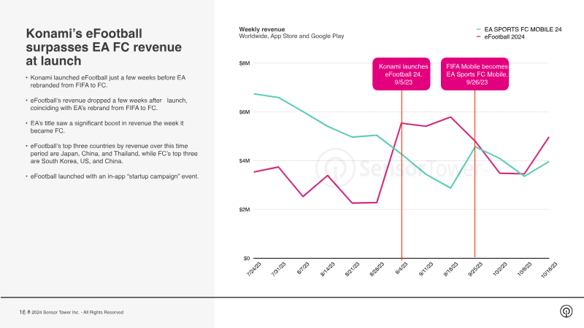Viewport: 584px width, 328px height.
Task: Select the 'FIFA Mobile becomes EA Sports FC Mobile' callout
Action: pyautogui.click(x=477, y=74)
